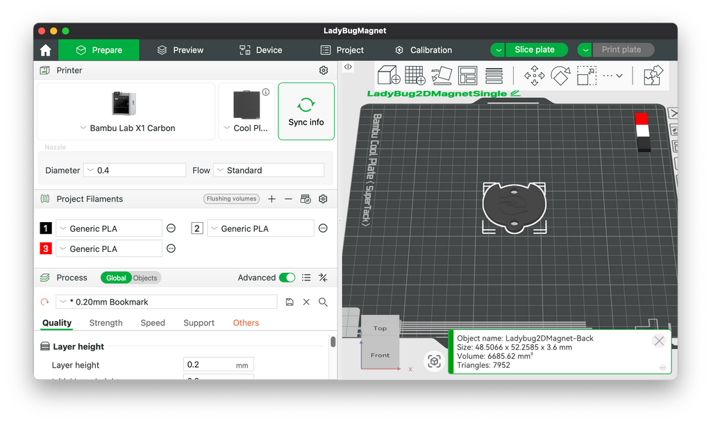Save the process preset
The image size is (711, 424).
[290, 302]
